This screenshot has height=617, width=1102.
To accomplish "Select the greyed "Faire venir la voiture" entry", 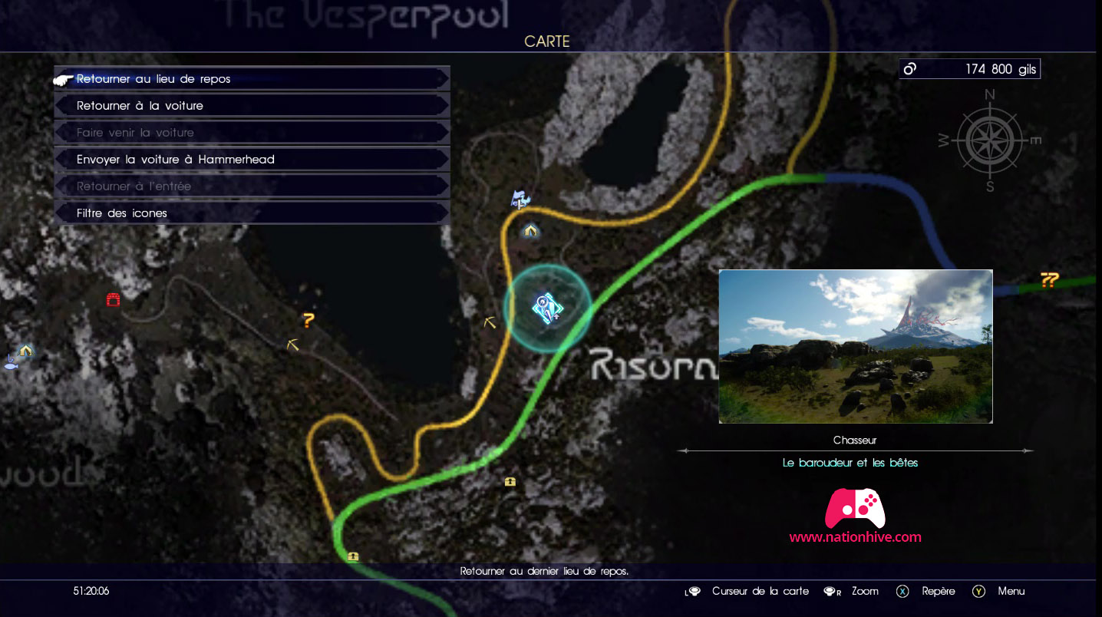I will coord(252,132).
